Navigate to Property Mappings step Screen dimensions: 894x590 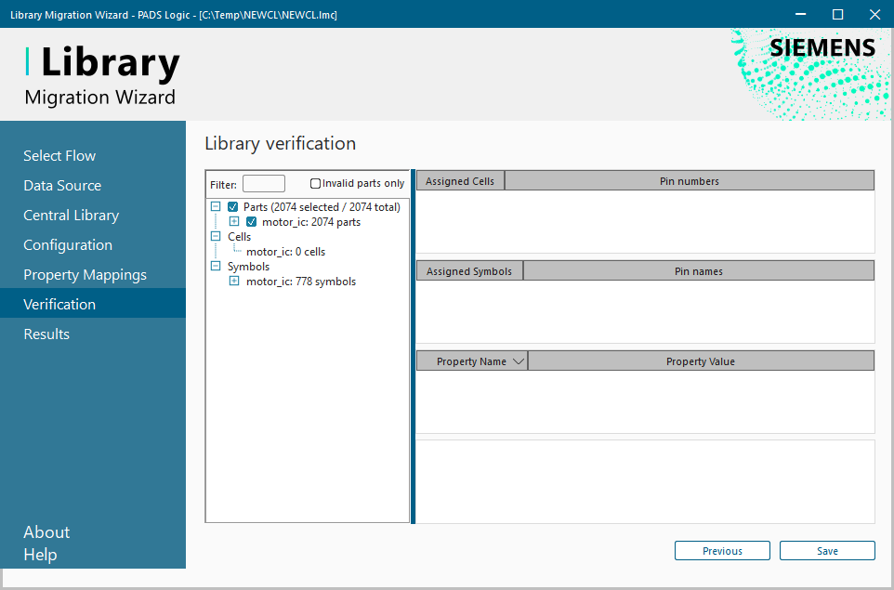click(x=85, y=274)
